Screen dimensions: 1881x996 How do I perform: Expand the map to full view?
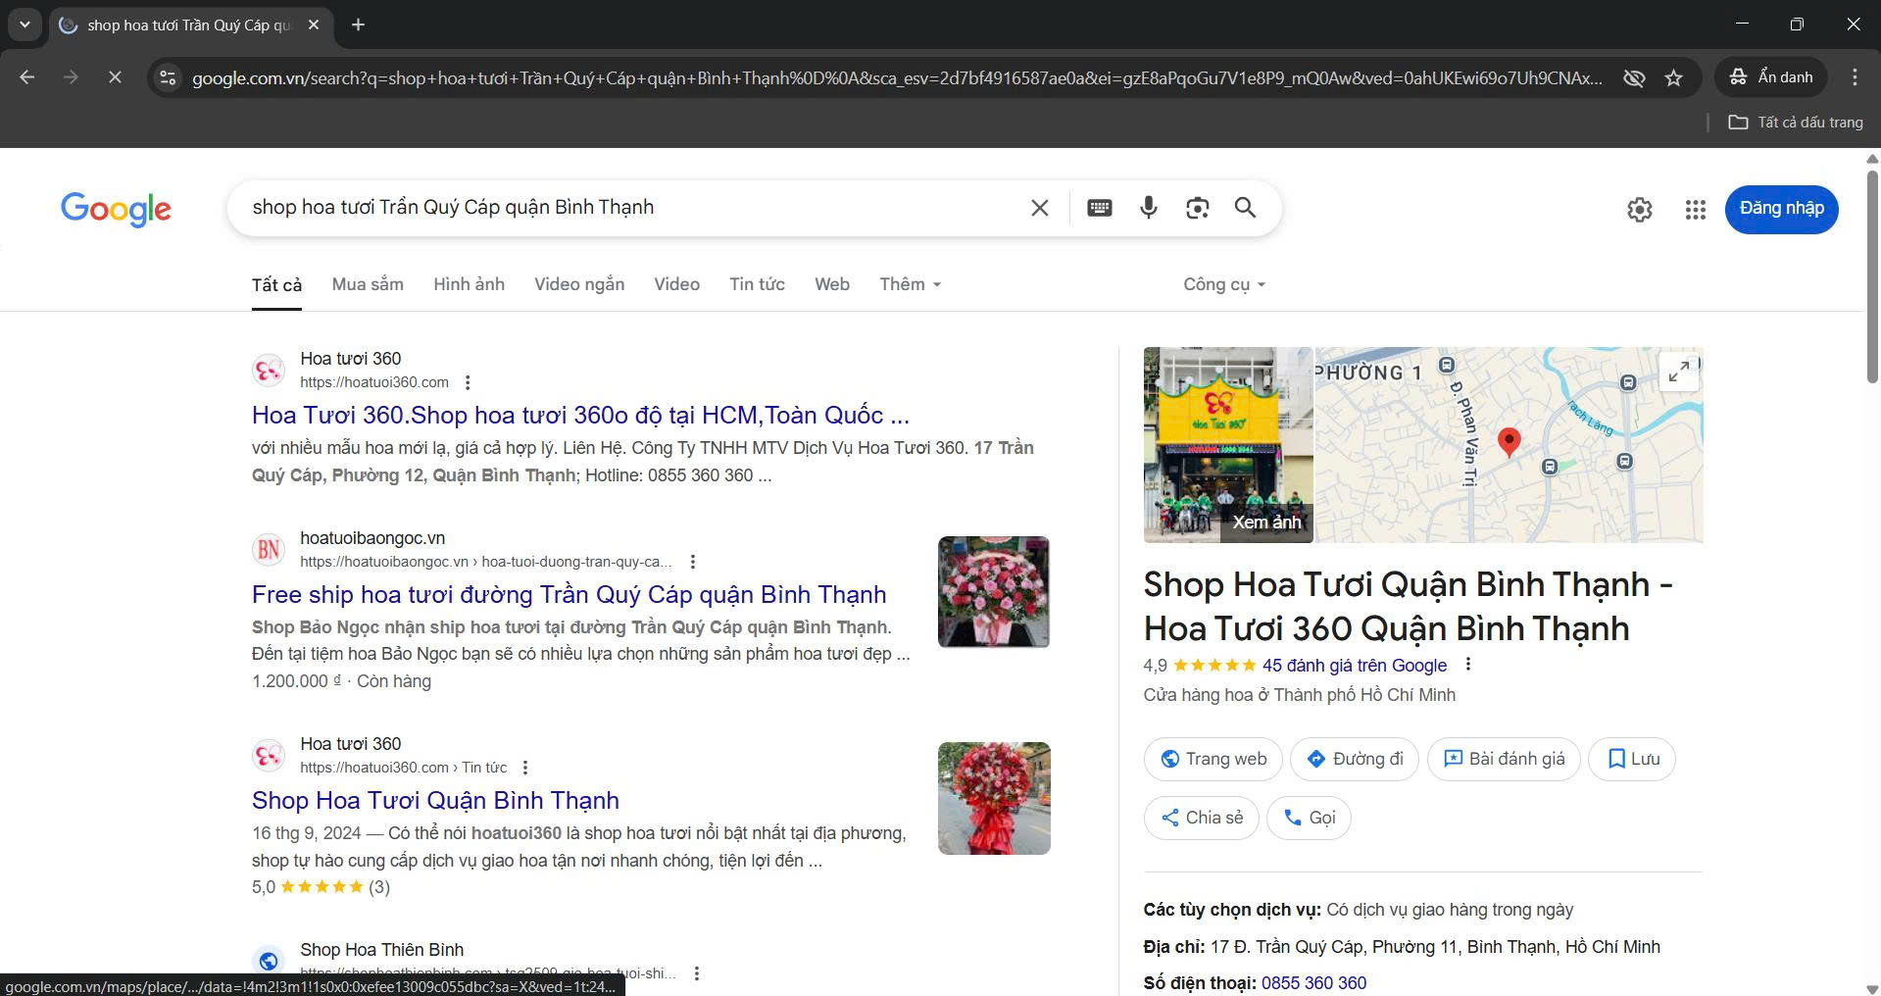(x=1679, y=372)
